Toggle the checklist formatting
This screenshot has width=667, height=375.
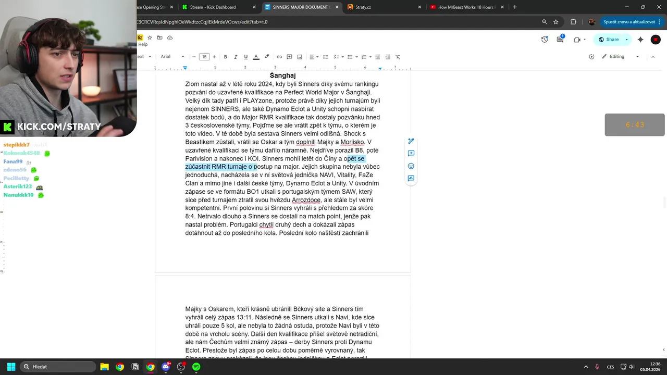pos(336,57)
